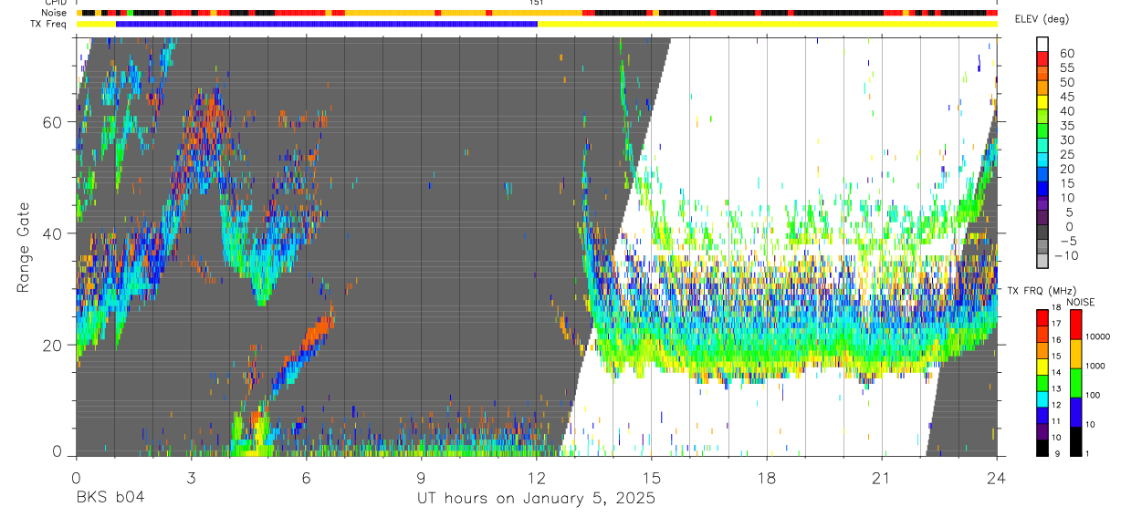Click the 'NOISE' legend title
Screen dimensions: 1121x517
click(x=1081, y=302)
